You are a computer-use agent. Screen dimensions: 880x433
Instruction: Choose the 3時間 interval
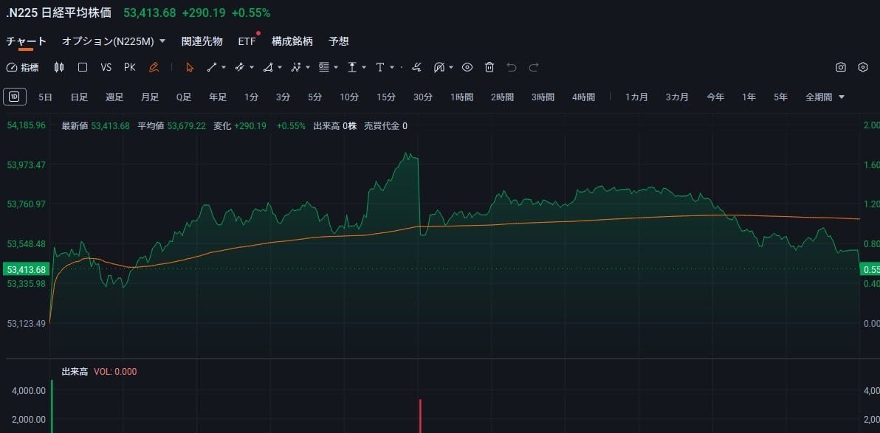pos(543,97)
